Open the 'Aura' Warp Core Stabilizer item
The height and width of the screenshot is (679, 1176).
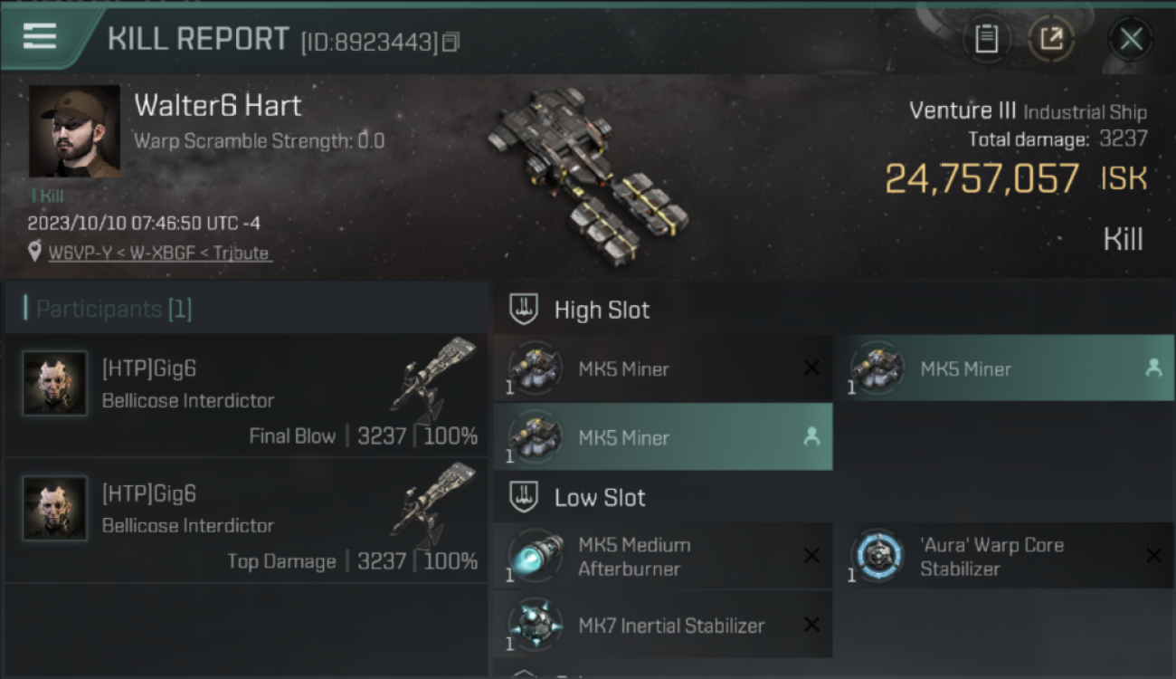click(x=1003, y=556)
